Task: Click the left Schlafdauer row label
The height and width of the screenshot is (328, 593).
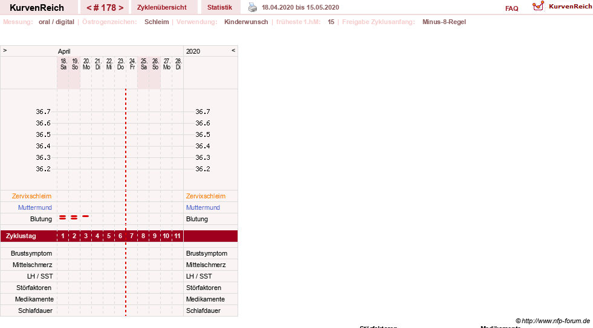Action: click(35, 311)
